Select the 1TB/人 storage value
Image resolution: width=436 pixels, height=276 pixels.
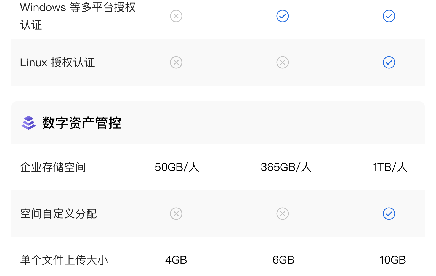pyautogui.click(x=390, y=167)
